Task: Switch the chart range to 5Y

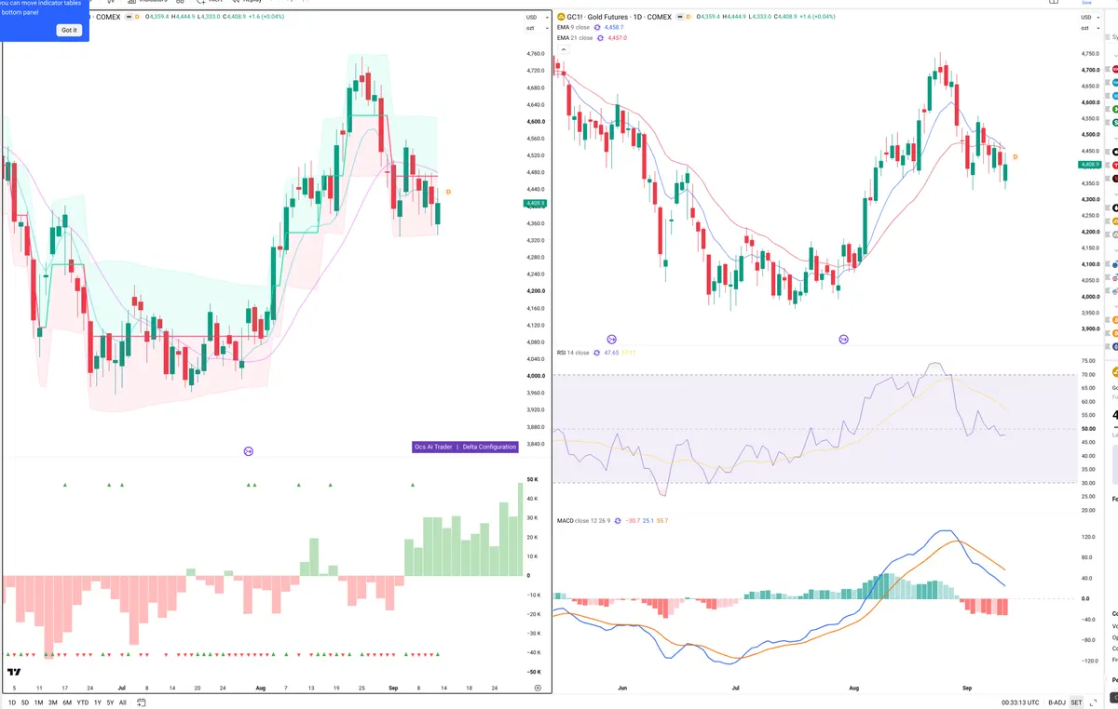Action: point(110,702)
